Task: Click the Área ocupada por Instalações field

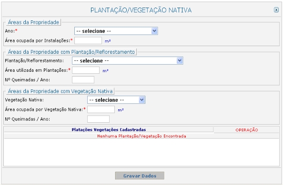Action: (88, 40)
